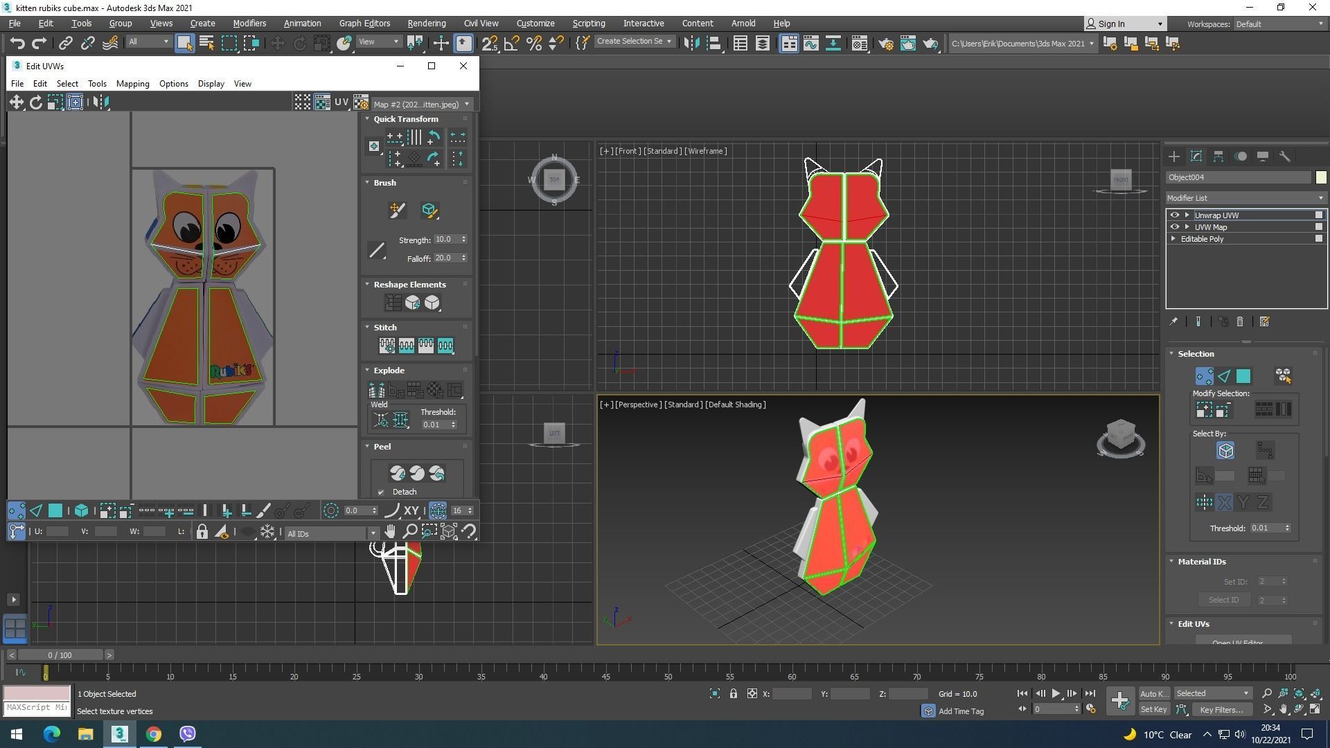
Task: Click the Pan view hand icon in UV editor
Action: click(x=391, y=532)
